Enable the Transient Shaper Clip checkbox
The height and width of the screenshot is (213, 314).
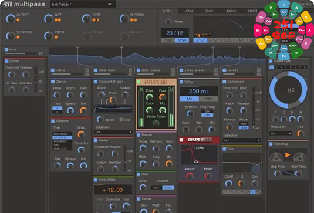tap(121, 120)
